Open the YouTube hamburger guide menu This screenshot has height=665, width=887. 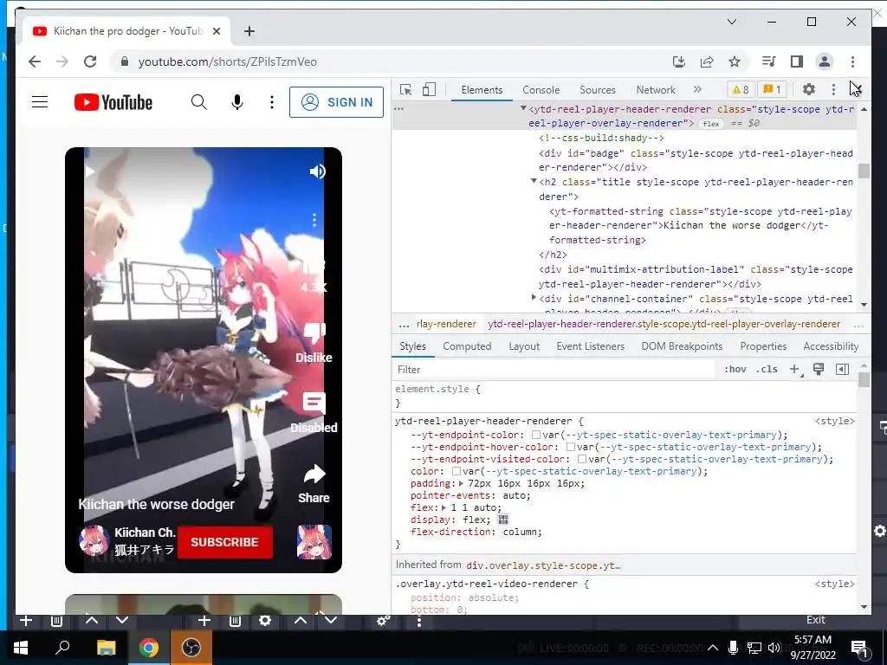[x=40, y=102]
